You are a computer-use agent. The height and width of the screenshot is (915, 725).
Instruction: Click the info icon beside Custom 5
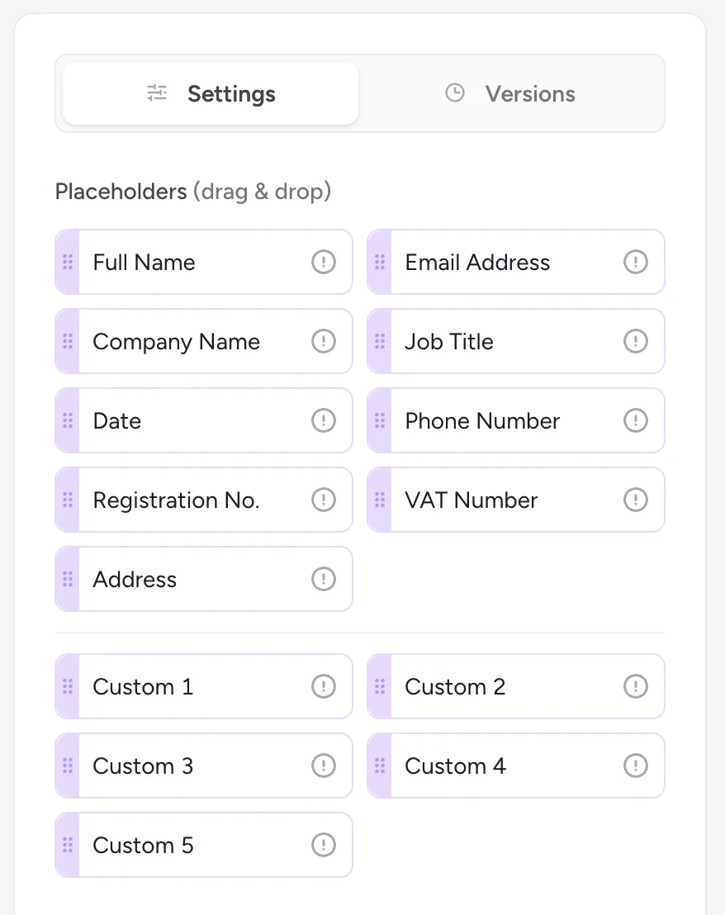(x=324, y=845)
